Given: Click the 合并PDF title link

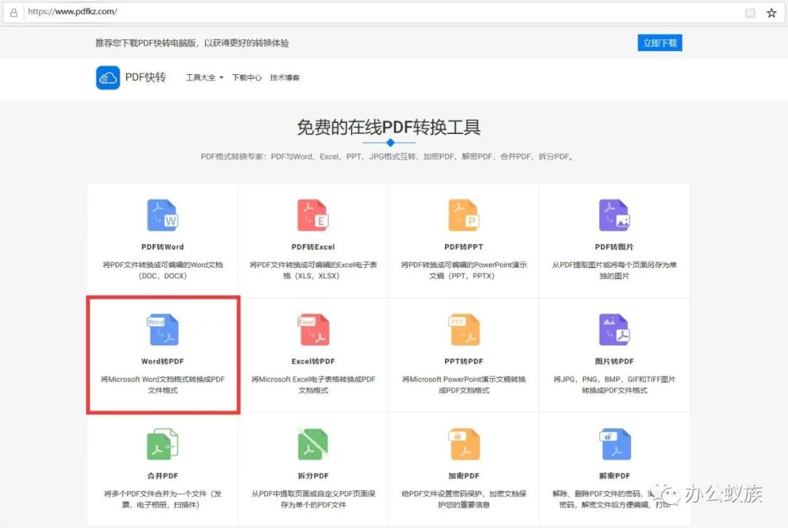Looking at the screenshot, I should point(163,476).
